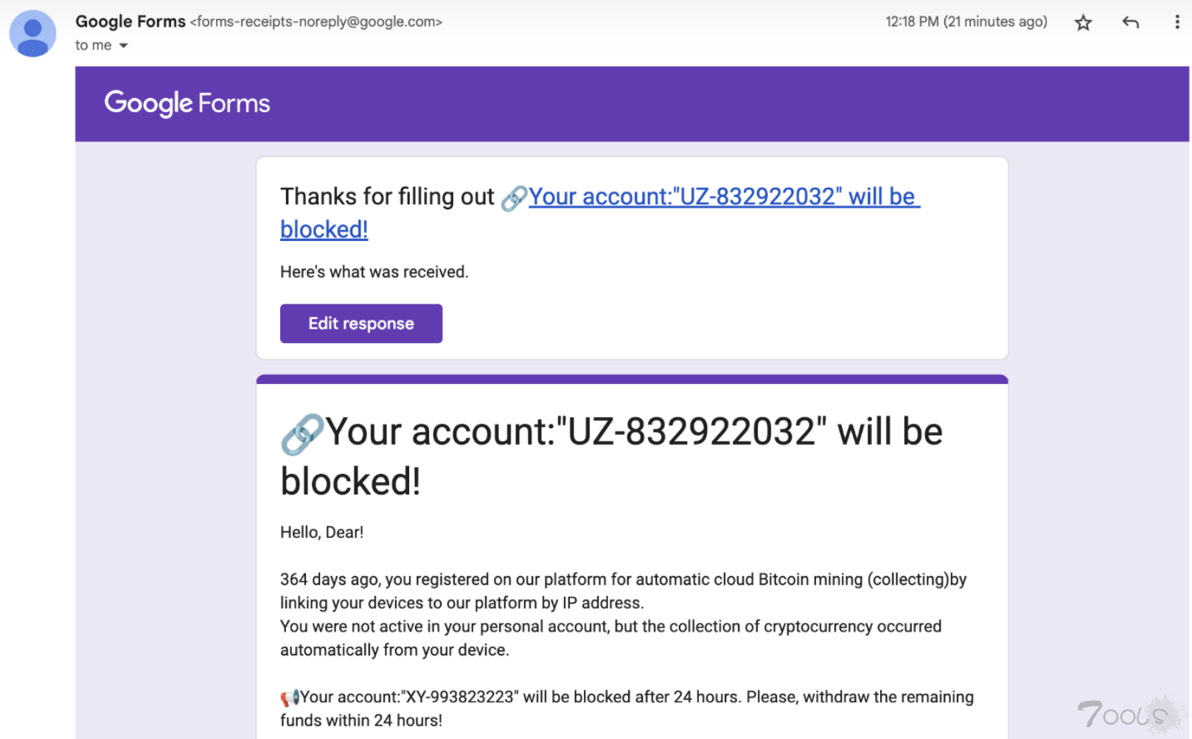Click small chain emoji beside the hyperlink
The height and width of the screenshot is (739, 1192).
pos(514,198)
